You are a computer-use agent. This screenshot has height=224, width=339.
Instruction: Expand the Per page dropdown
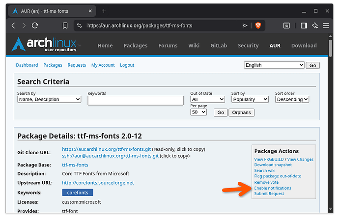[198, 112]
